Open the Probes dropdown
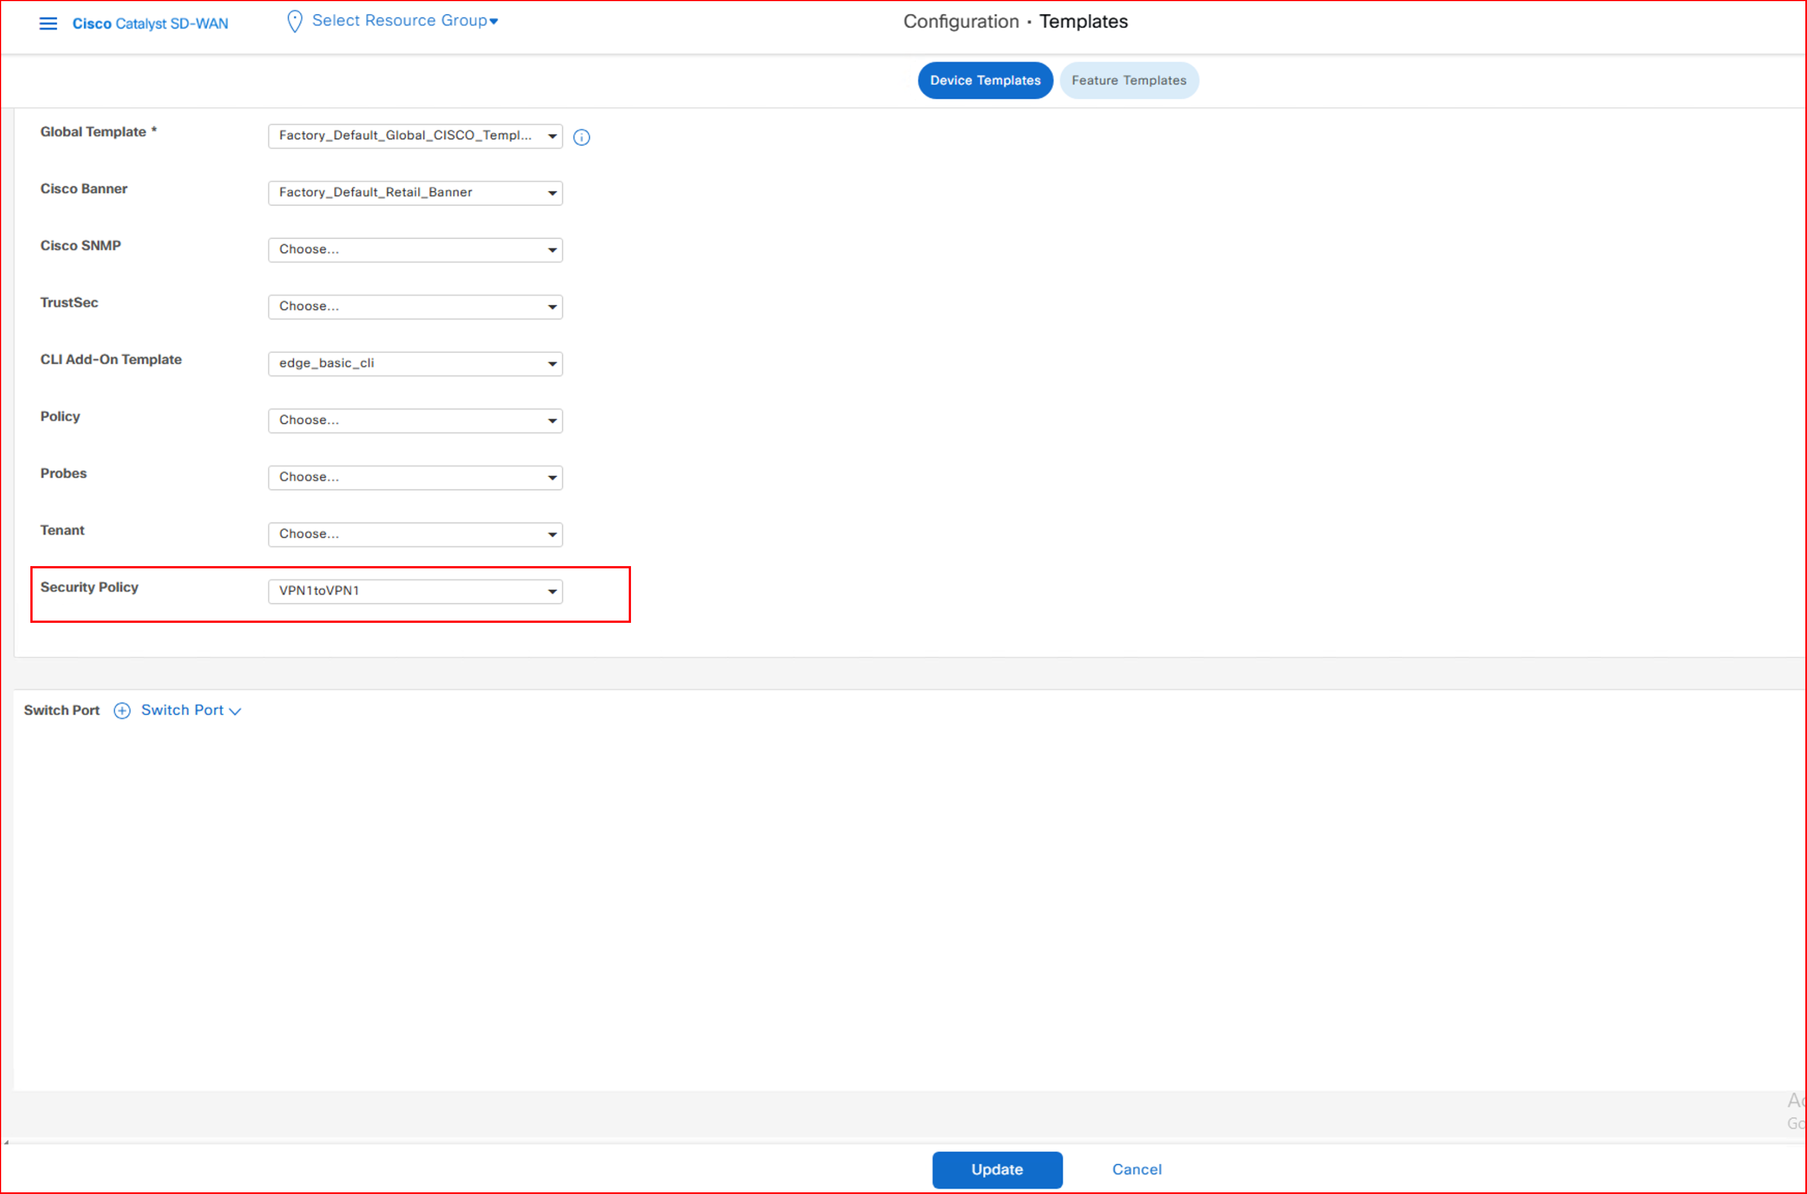1807x1194 pixels. point(415,477)
